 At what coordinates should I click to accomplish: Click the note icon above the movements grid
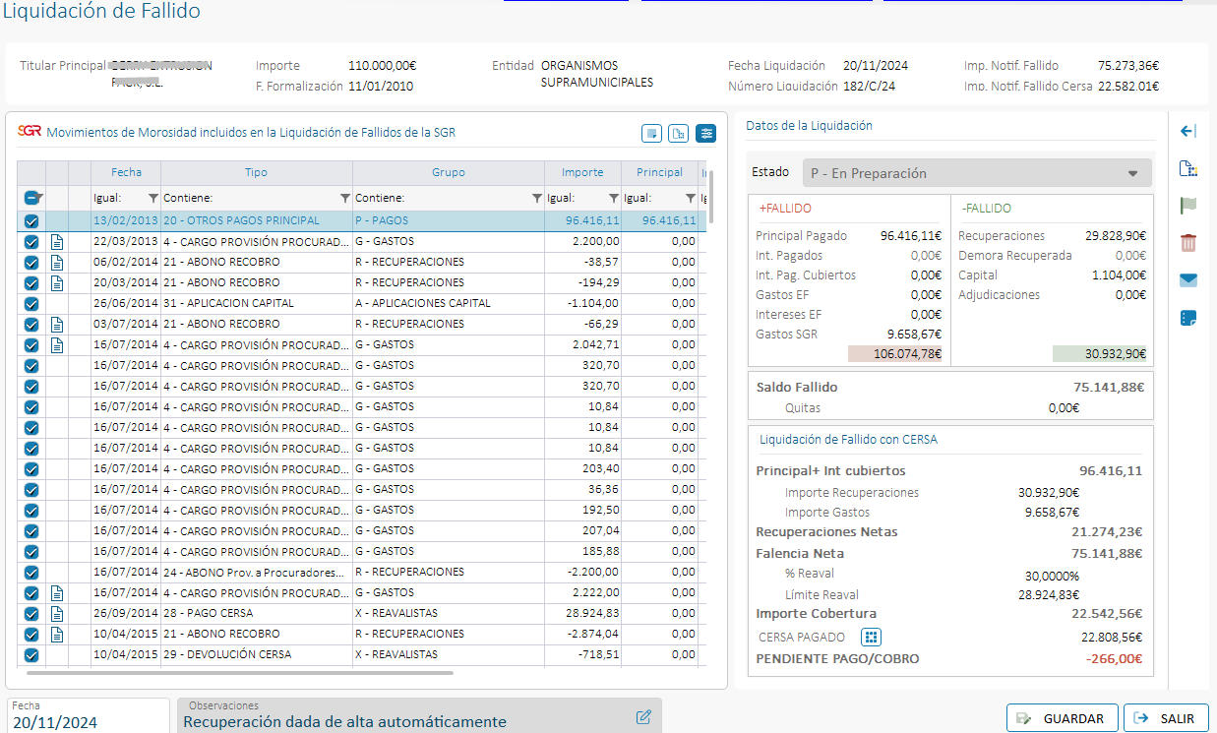pyautogui.click(x=651, y=133)
